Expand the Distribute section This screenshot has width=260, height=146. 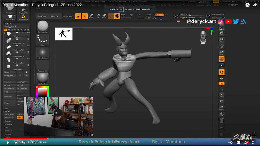click(x=8, y=131)
